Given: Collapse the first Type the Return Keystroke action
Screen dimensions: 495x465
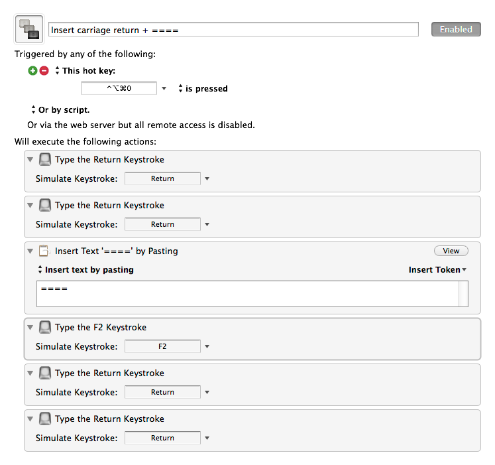Looking at the screenshot, I should (x=30, y=160).
